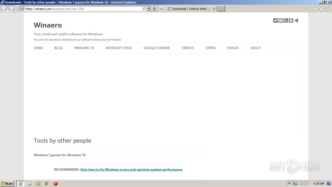
Task: Open Winaero's YouTube channel icon
Action: click(x=281, y=21)
